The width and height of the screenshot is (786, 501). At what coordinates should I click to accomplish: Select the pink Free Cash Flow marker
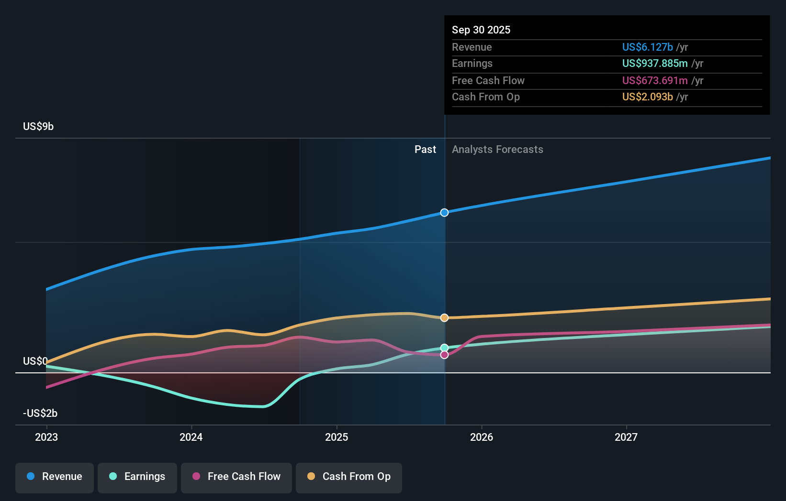(x=444, y=355)
